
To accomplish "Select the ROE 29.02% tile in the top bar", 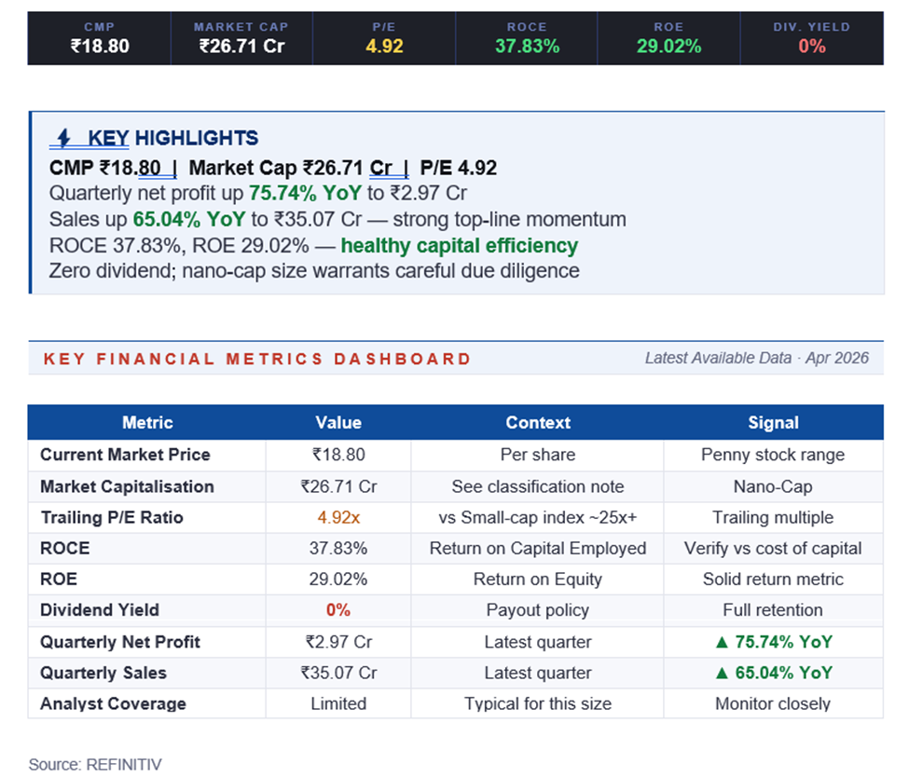I will click(668, 38).
